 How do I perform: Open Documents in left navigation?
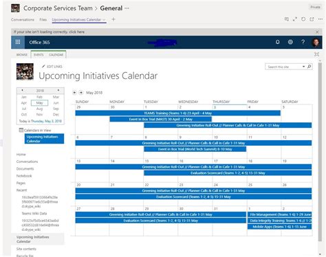[x=25, y=168]
